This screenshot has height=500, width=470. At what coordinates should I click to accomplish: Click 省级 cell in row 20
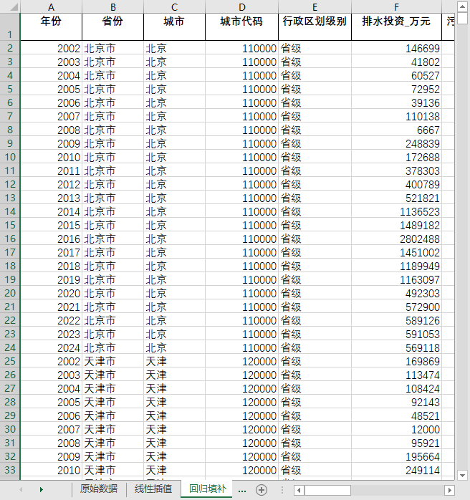315,293
